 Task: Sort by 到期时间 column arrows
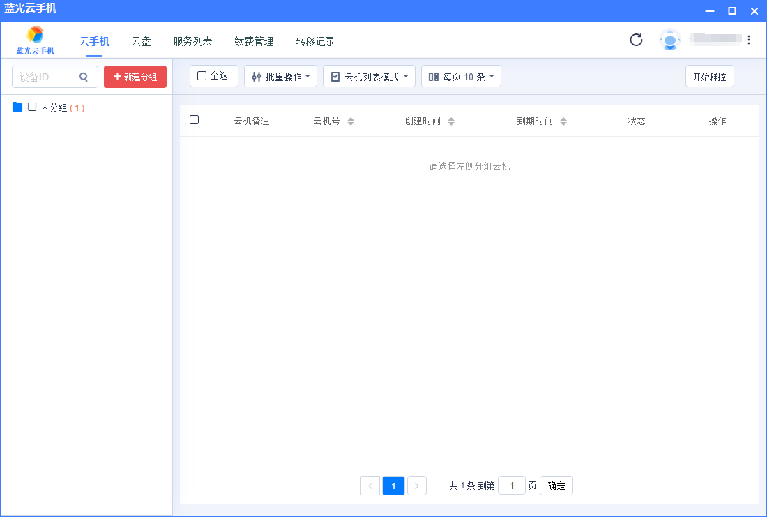[x=563, y=121]
